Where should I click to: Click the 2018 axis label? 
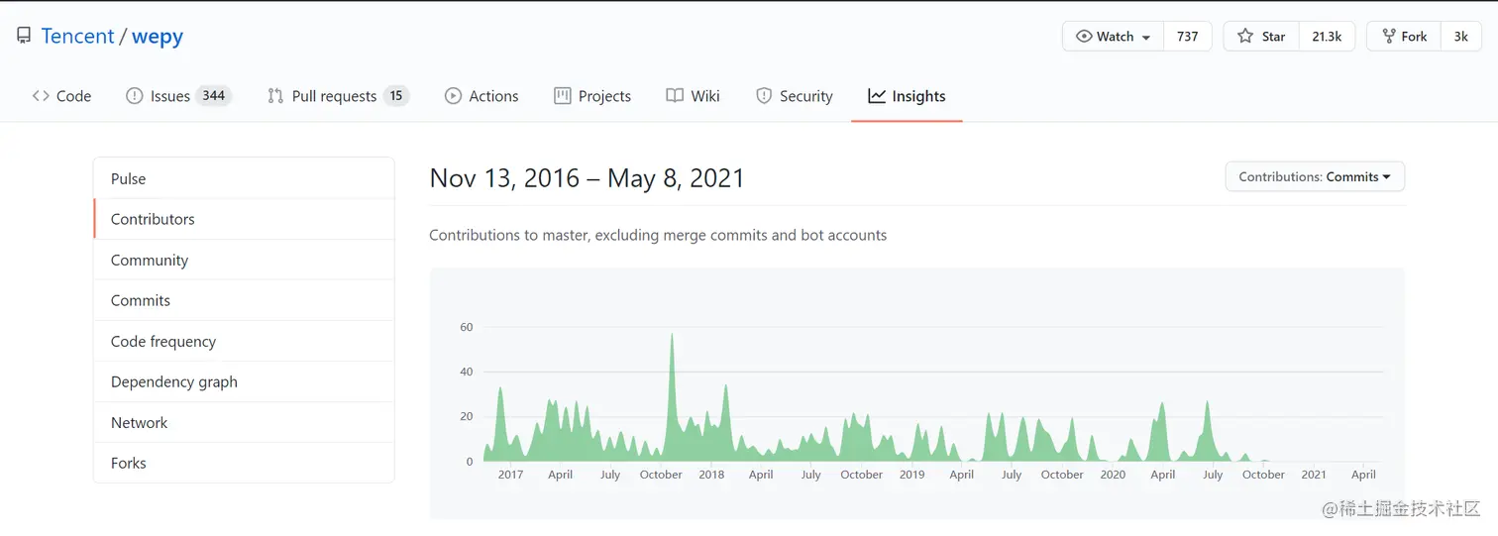[x=711, y=475]
